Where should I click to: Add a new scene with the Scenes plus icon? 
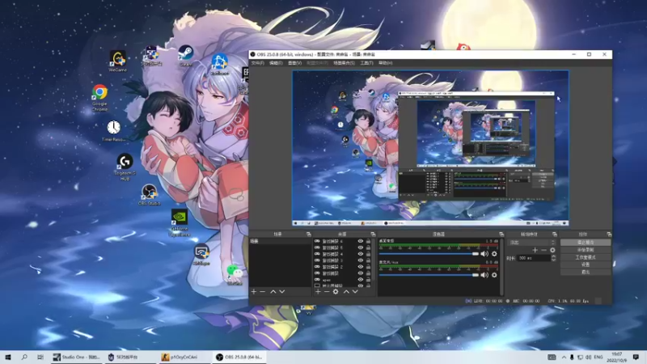pos(254,292)
